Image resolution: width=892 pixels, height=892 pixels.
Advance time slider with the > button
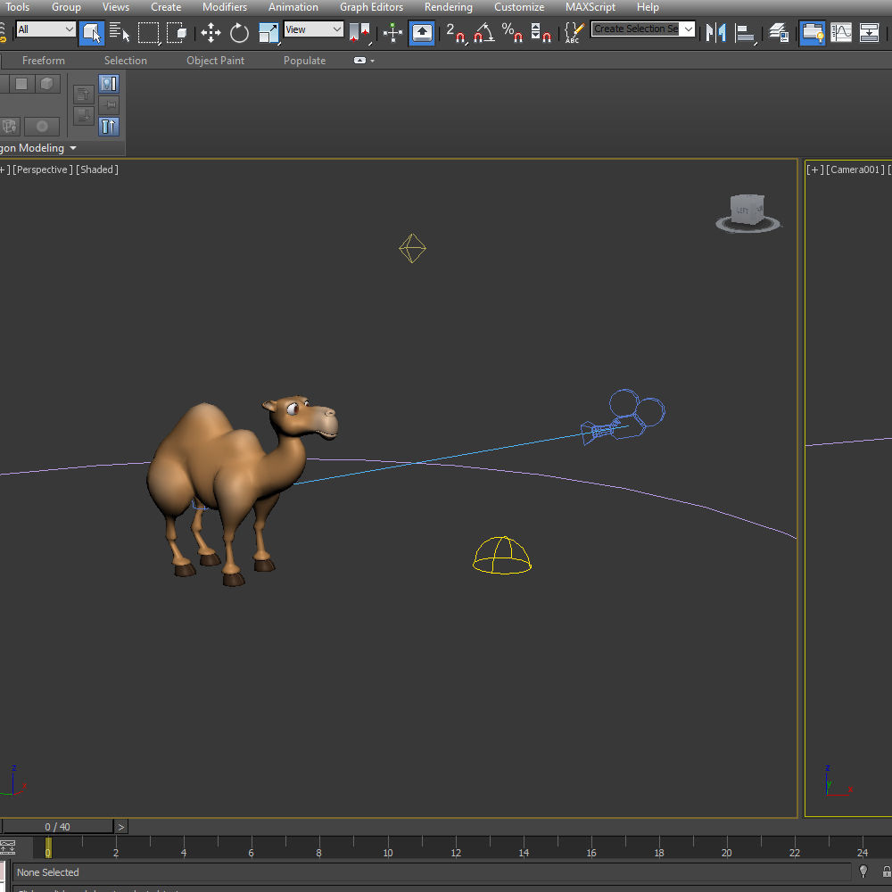tap(120, 827)
